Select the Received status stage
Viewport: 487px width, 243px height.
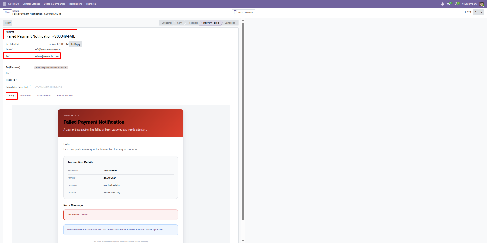click(x=193, y=23)
